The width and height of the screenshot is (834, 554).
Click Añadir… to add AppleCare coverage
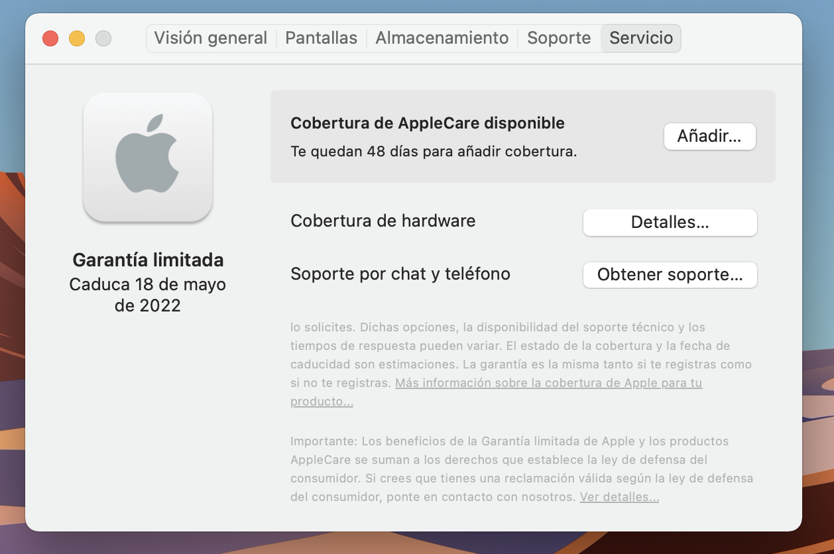tap(709, 137)
